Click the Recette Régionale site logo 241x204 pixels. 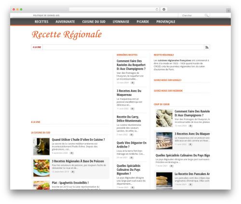[67, 35]
